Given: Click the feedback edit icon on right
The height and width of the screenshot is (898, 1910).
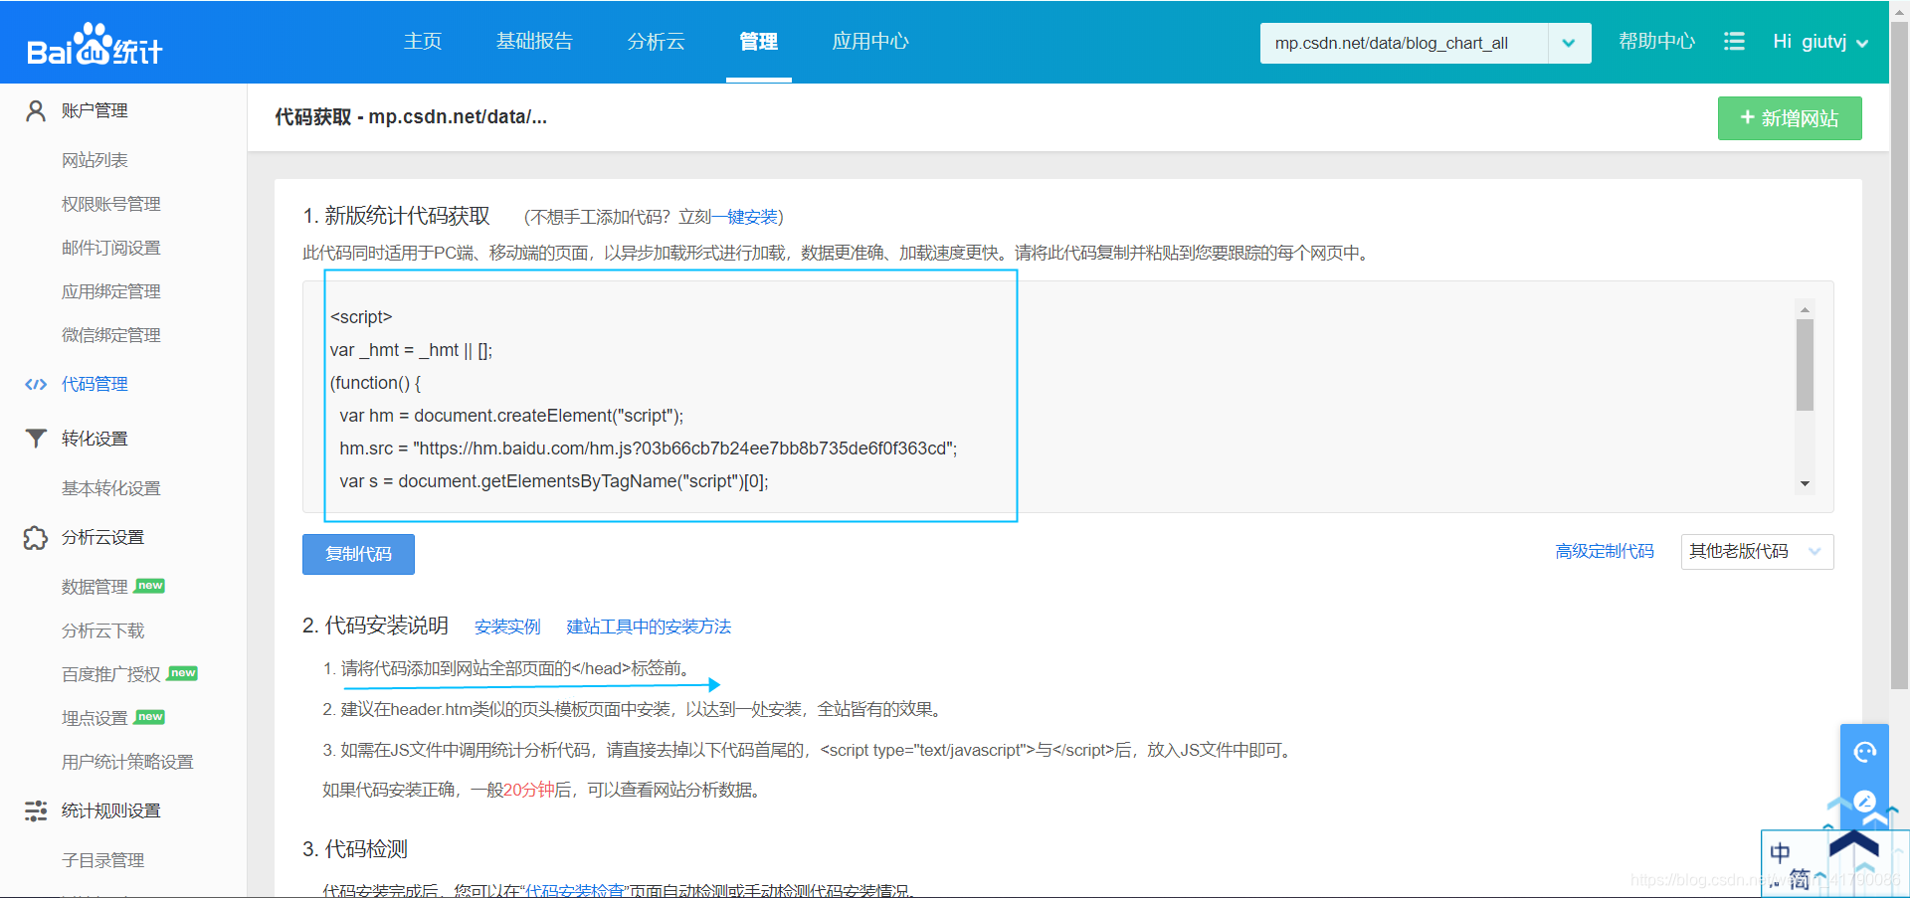Looking at the screenshot, I should coord(1864,801).
